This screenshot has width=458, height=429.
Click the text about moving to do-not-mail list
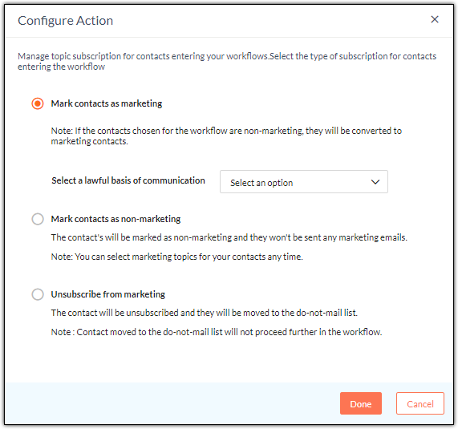[x=205, y=313]
